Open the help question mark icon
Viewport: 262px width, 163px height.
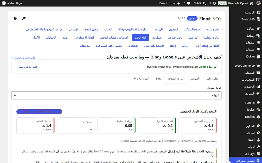click(15, 18)
